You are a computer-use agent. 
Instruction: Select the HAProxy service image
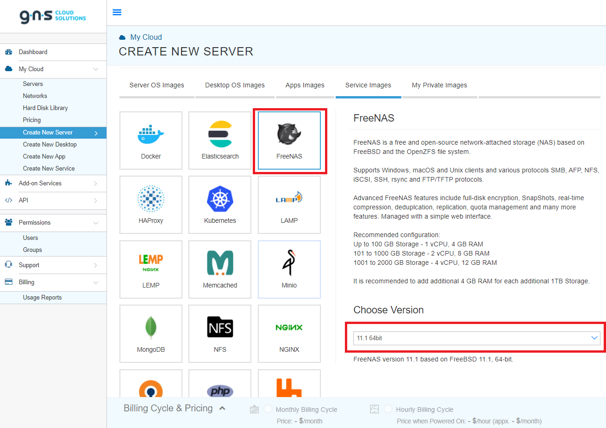(x=151, y=205)
